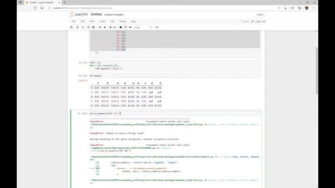The height and width of the screenshot is (188, 335).
Task: Click the first data row of the dataframe output
Action: point(126,88)
